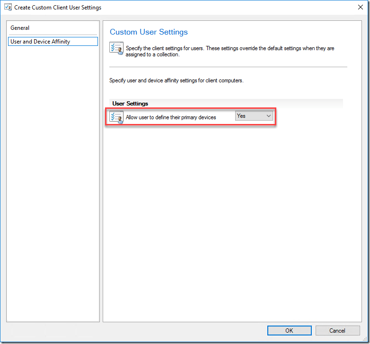Viewport: 370px width, 344px height.
Task: Click the icon beside Allow user setting
Action: pos(116,117)
